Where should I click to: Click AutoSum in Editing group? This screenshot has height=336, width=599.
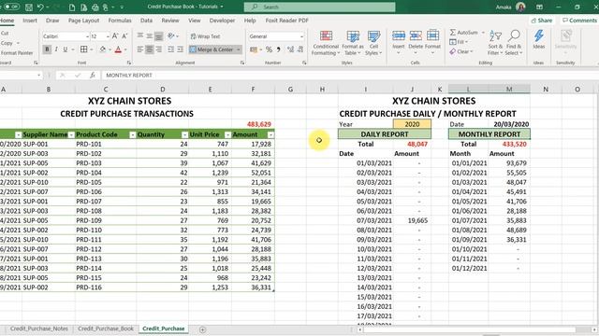(464, 33)
